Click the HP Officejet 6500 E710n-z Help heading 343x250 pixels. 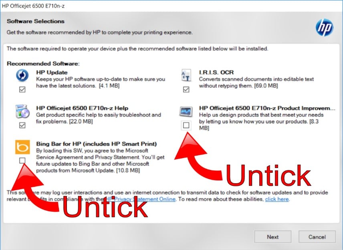pyautogui.click(x=82, y=108)
